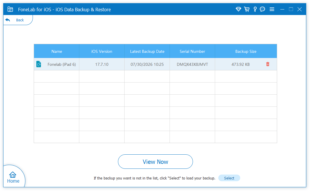310x191 pixels.
Task: Open the chat feedback icon
Action: (262, 9)
